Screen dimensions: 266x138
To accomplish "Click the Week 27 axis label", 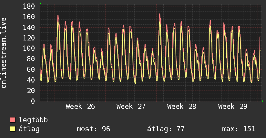I will pyautogui.click(x=131, y=107).
